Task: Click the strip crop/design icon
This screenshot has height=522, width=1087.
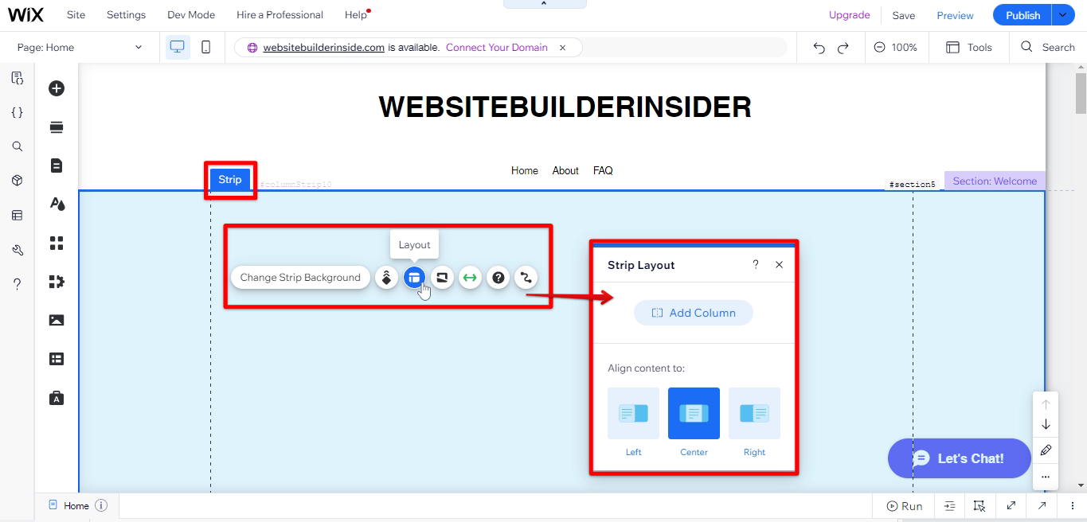Action: [x=442, y=278]
